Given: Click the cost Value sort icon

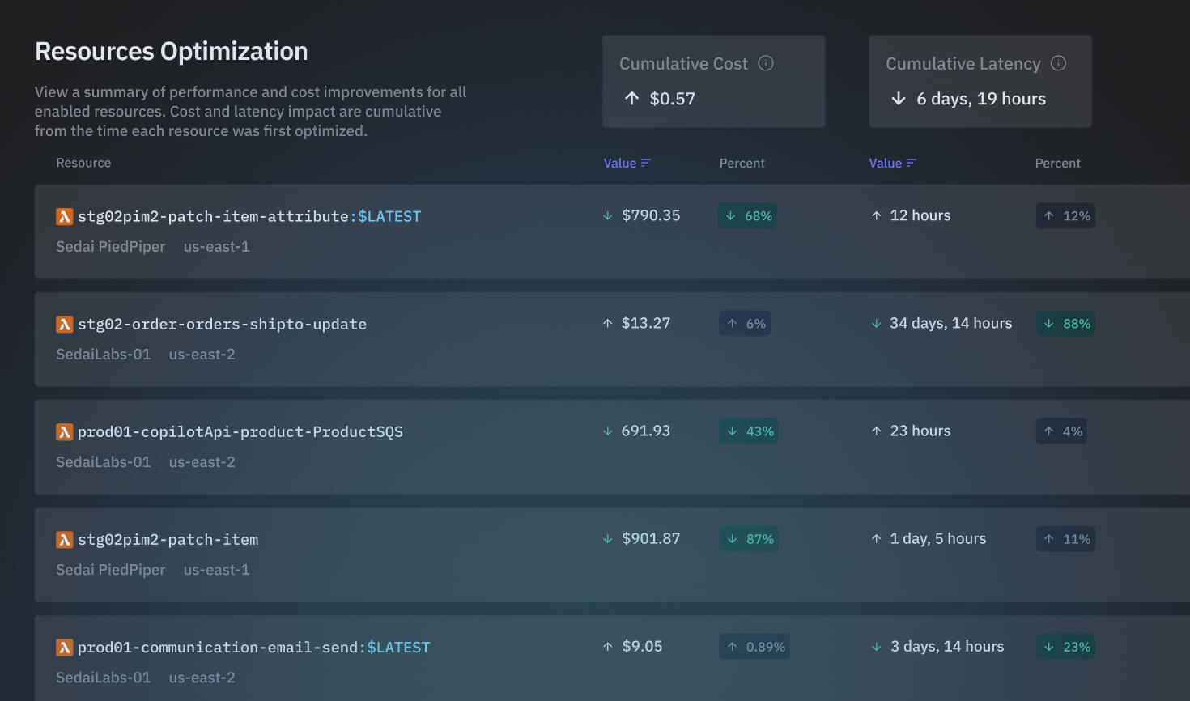Looking at the screenshot, I should tap(646, 163).
